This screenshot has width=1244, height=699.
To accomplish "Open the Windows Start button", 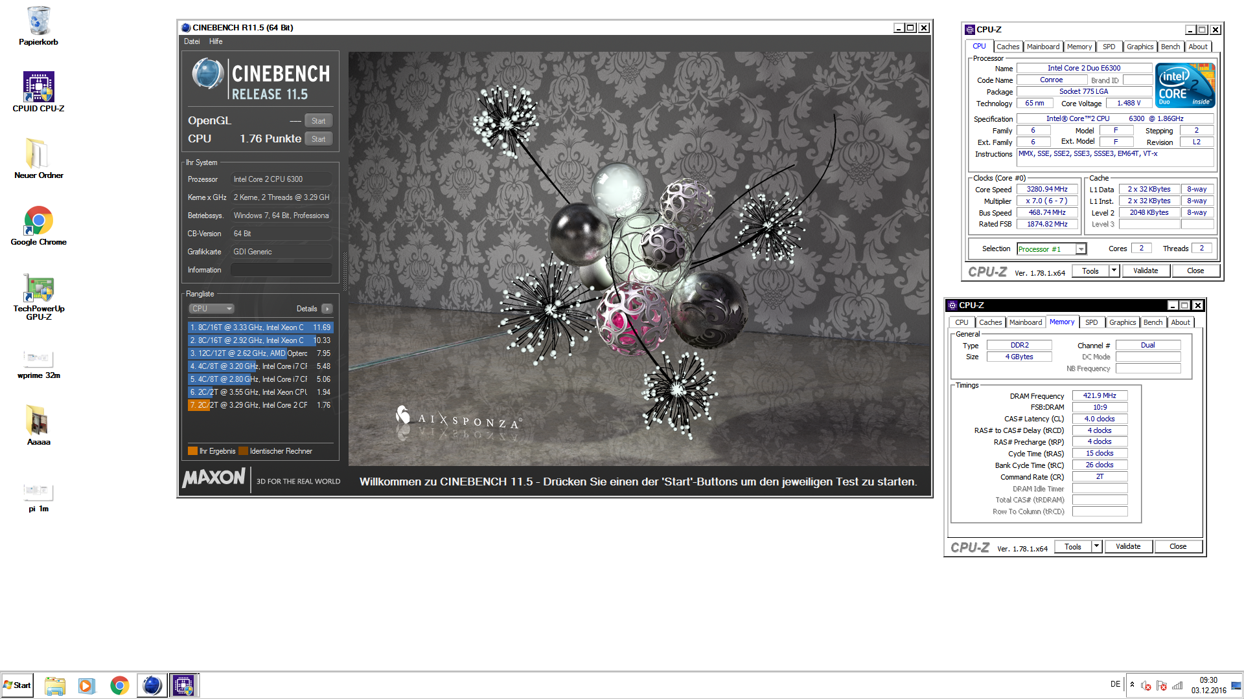I will [x=17, y=685].
